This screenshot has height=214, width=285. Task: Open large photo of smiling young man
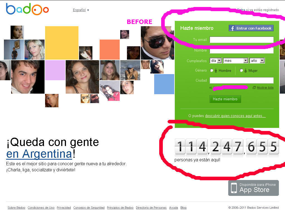[28, 77]
